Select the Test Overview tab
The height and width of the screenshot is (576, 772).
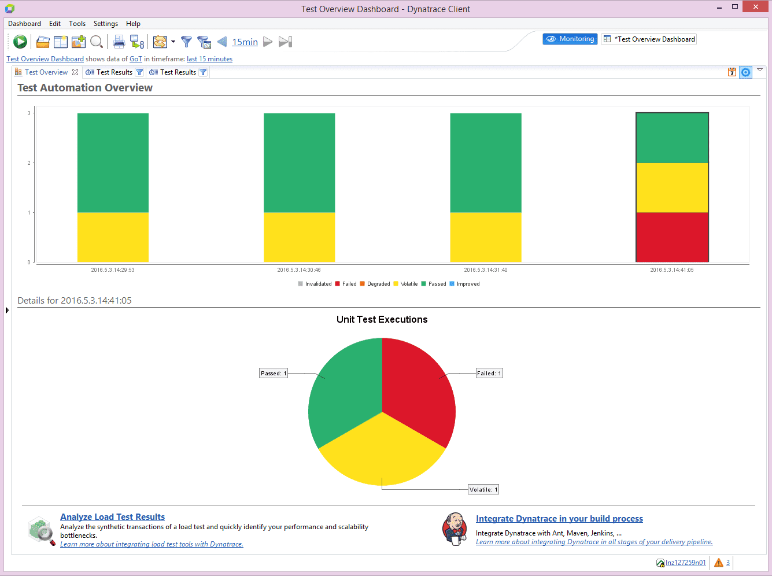coord(46,72)
